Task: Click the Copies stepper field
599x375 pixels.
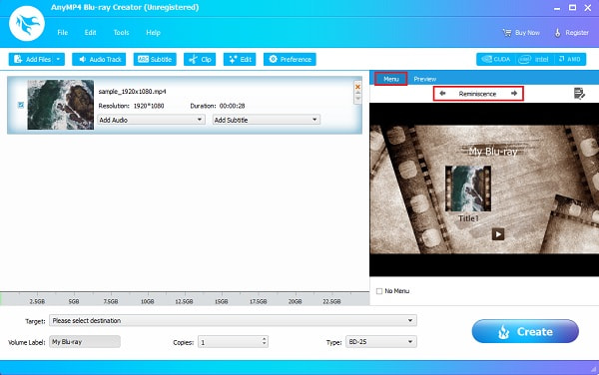Action: (x=233, y=342)
